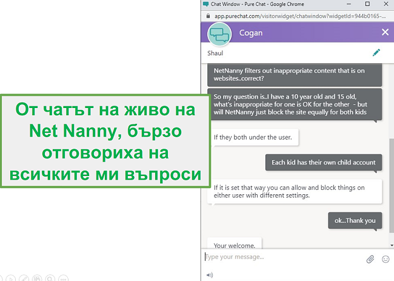Click the pencil edit icon beside Shaul
The image size is (394, 281).
(x=376, y=53)
